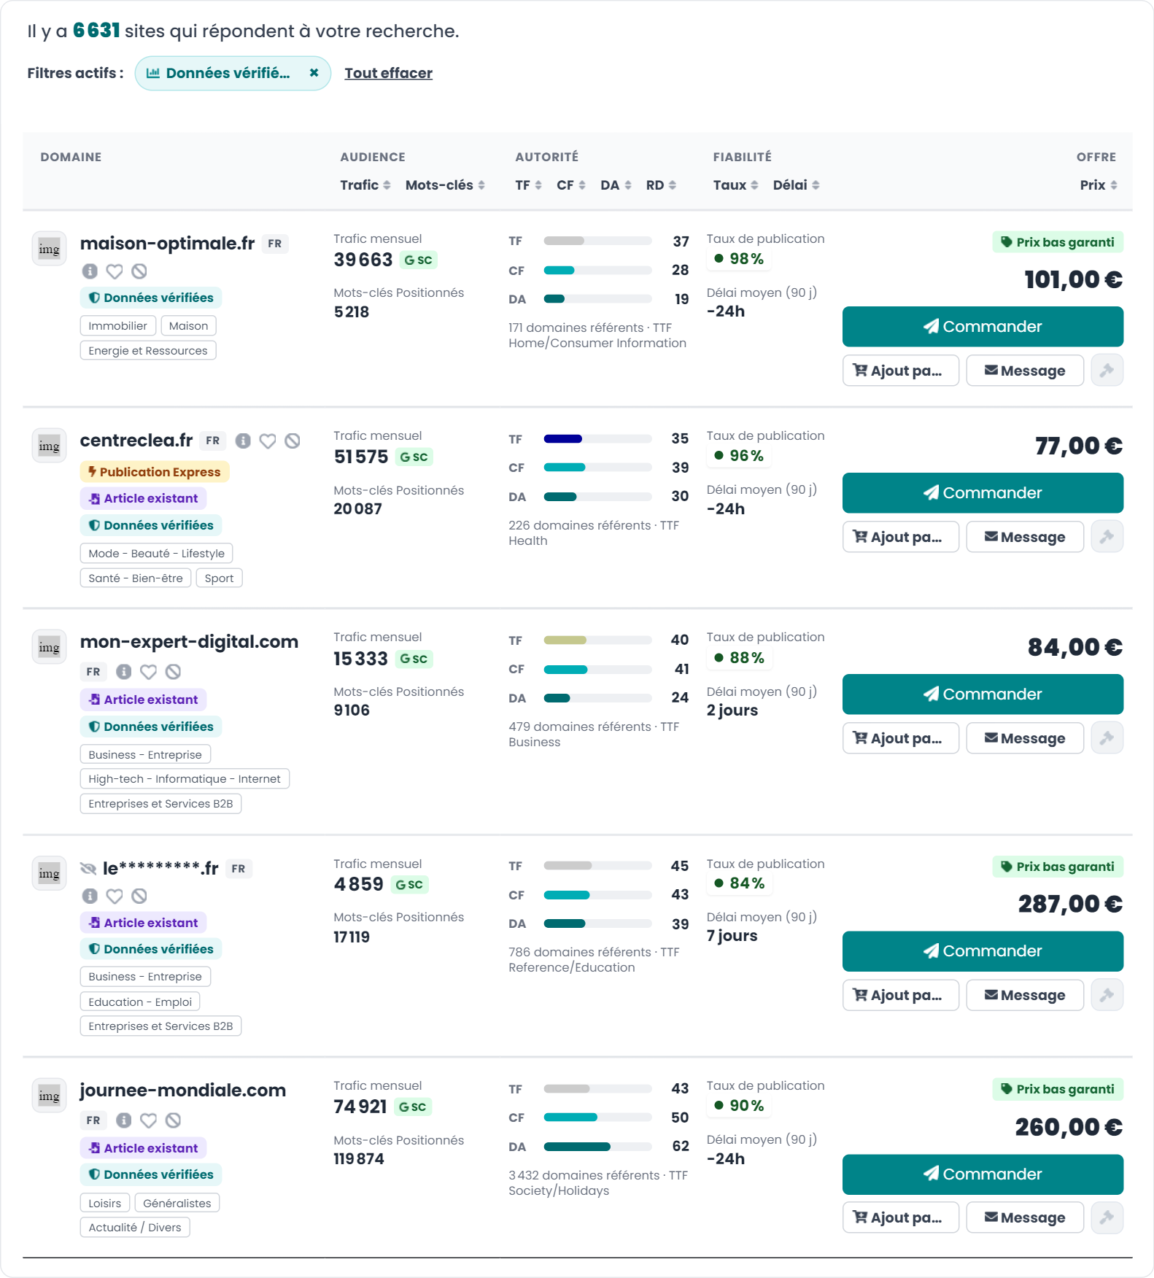Send Message for centreclea.fr
The image size is (1154, 1278).
point(1025,537)
